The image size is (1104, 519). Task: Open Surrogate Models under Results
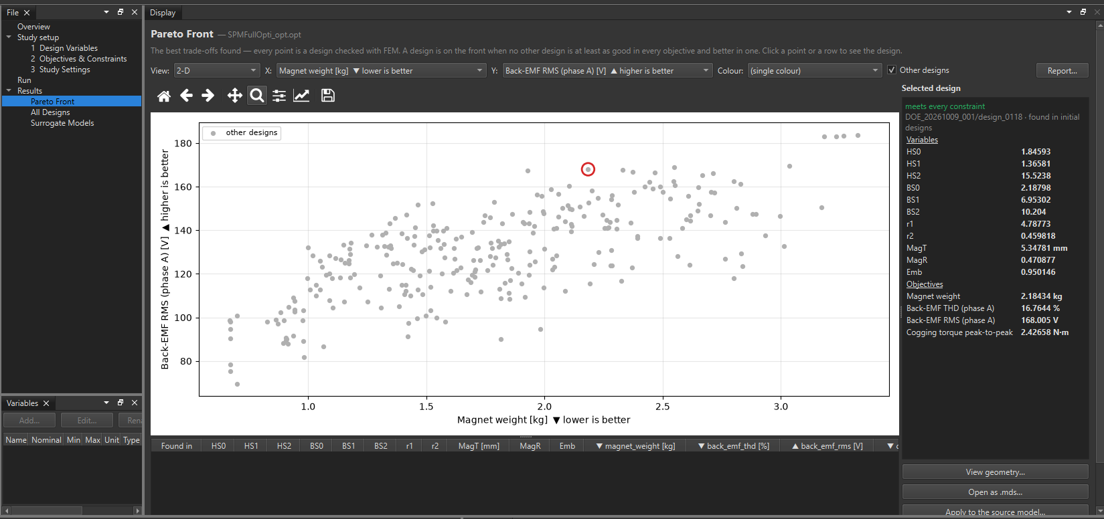point(62,123)
